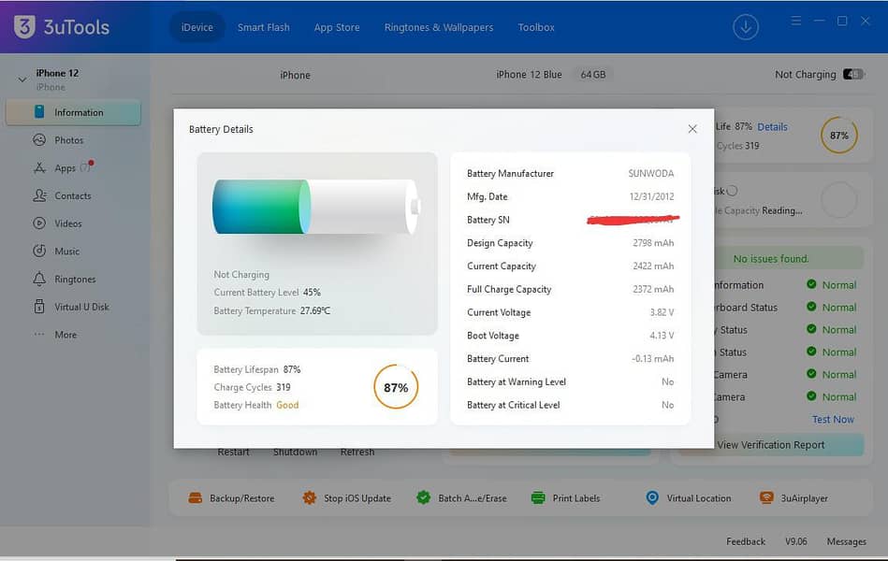Screen dimensions: 888x561
Task: Open the hamburger menu icon in title bar
Action: [x=795, y=21]
